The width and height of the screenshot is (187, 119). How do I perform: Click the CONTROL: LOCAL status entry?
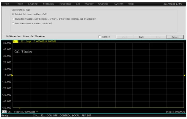69,116
